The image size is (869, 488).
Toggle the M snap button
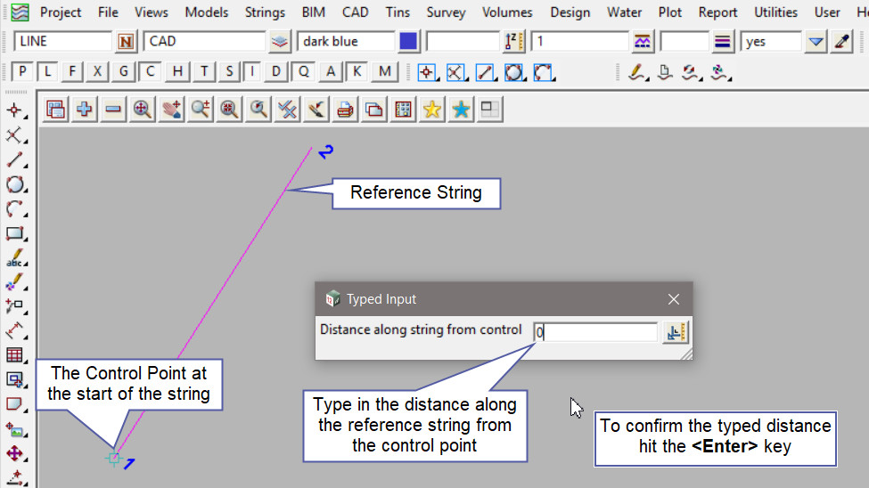[x=385, y=71]
